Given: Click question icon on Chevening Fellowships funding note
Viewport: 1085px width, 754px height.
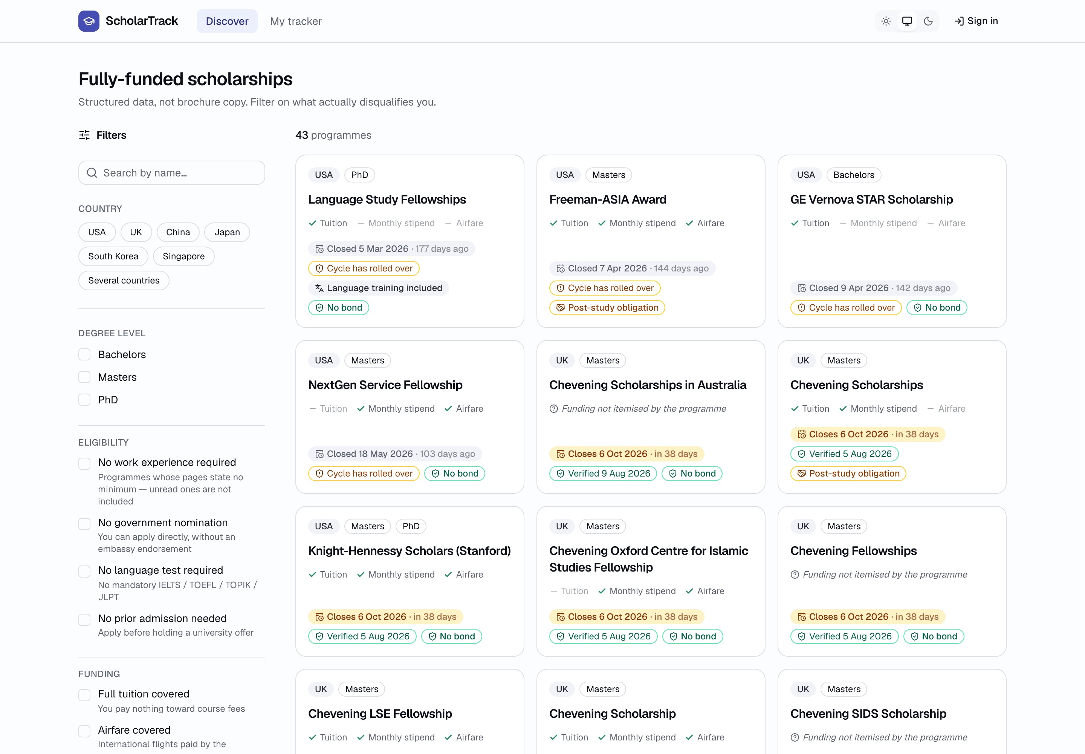Looking at the screenshot, I should (x=795, y=575).
